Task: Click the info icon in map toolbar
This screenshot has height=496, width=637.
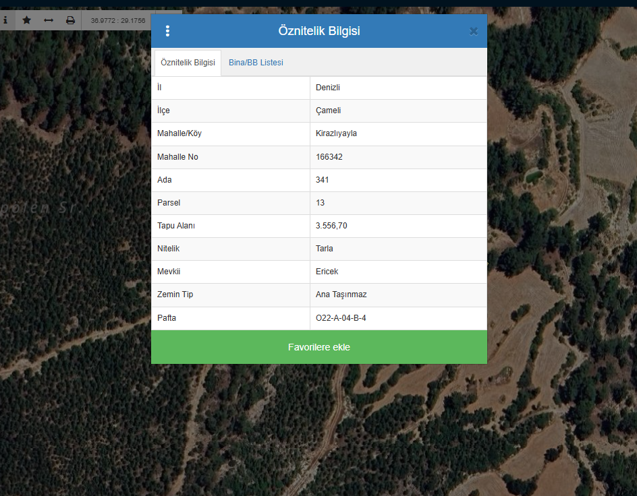Action: coord(5,20)
